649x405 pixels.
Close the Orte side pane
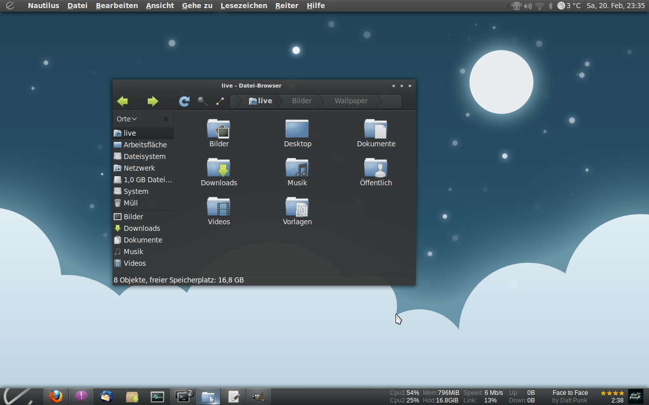166,119
